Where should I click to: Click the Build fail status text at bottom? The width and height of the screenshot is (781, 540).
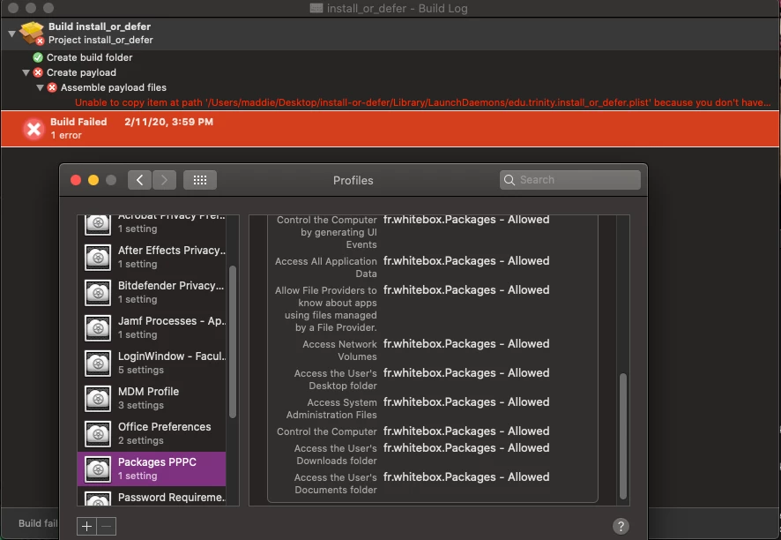click(x=39, y=523)
